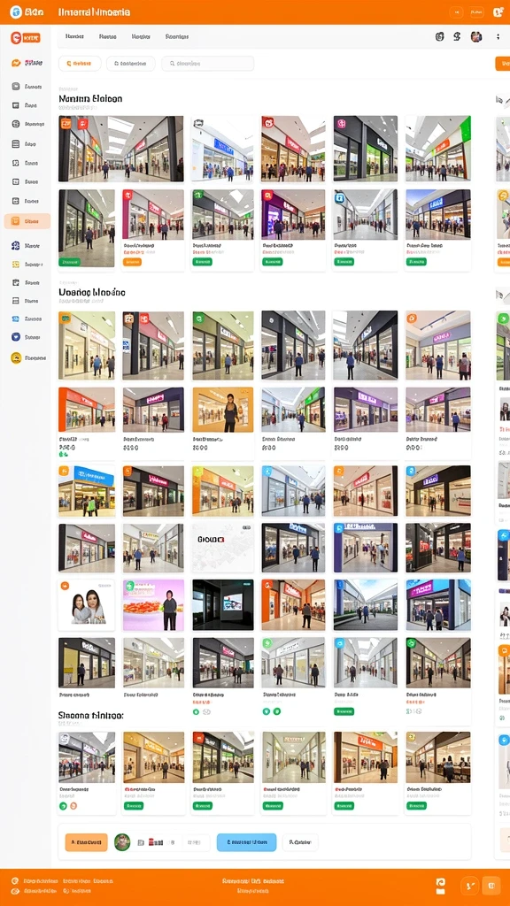Click the green tag under first second-row thumbnail
The height and width of the screenshot is (906, 510).
pos(69,262)
